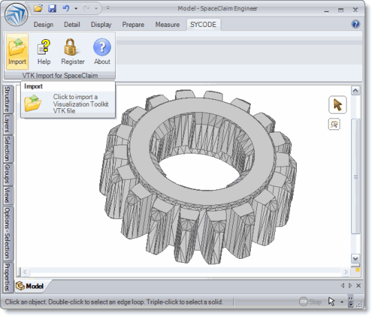Go to next document tab arrow
372x316 pixels.
tap(350, 286)
